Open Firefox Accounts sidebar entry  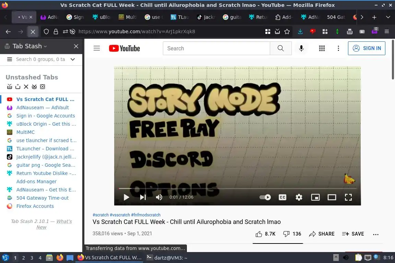click(35, 206)
